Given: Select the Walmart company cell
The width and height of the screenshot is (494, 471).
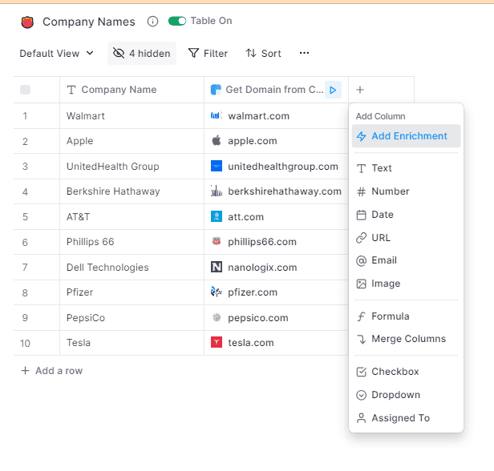Looking at the screenshot, I should [x=132, y=116].
